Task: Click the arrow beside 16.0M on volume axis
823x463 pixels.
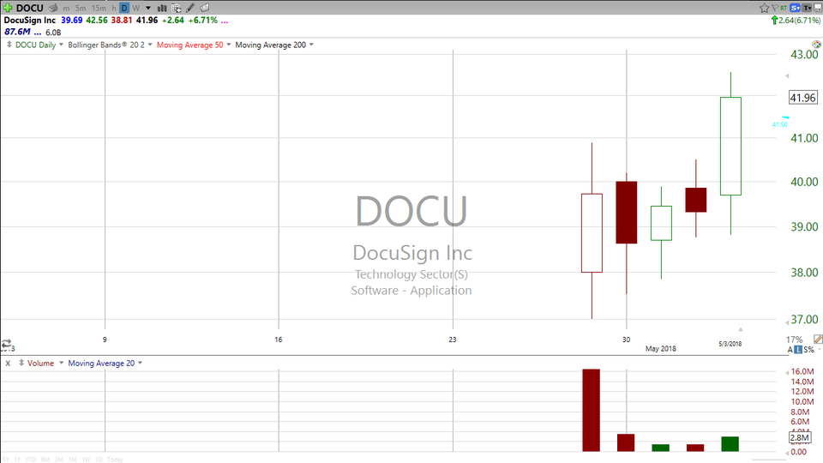Action: point(787,373)
